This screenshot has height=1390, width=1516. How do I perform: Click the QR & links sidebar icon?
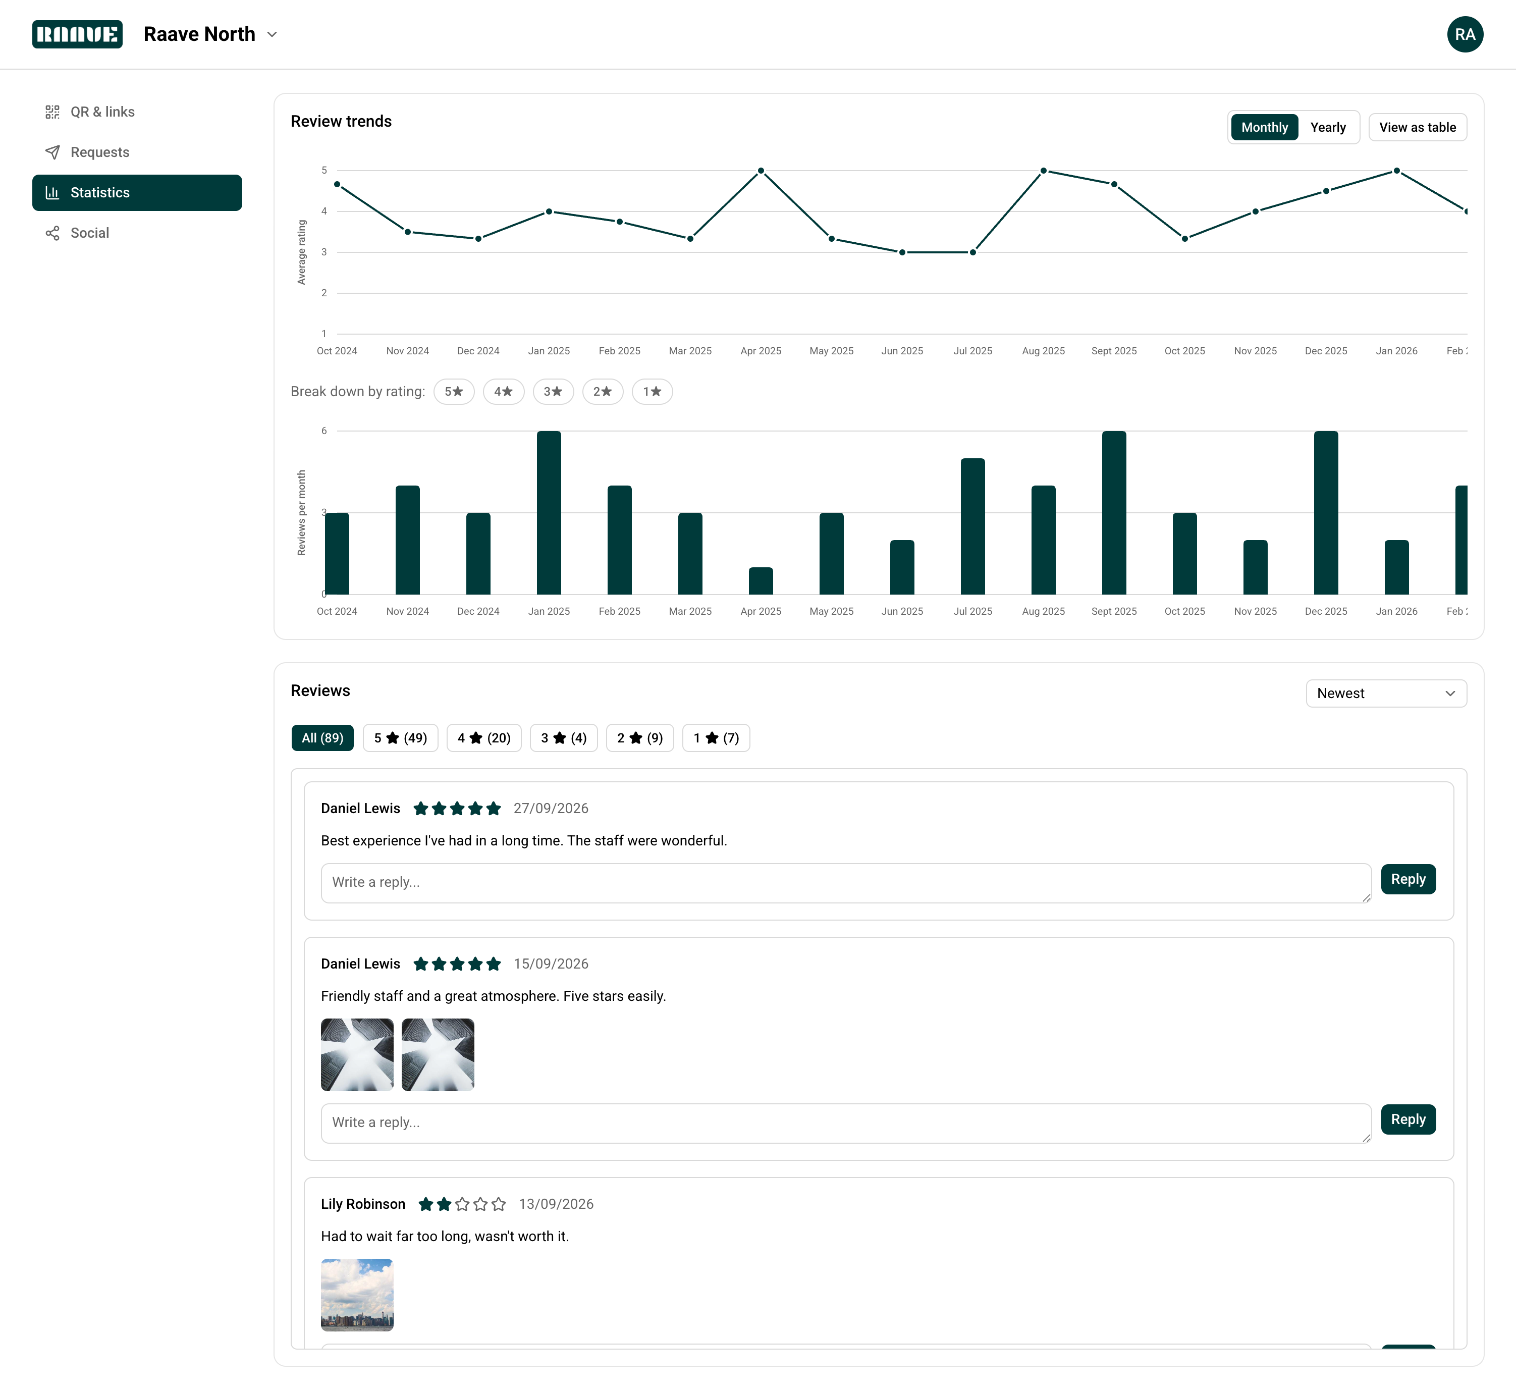click(x=52, y=112)
